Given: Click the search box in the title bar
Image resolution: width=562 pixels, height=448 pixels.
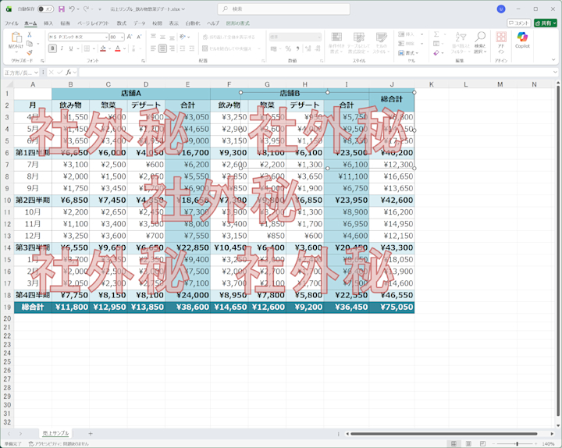Looking at the screenshot, I should click(284, 9).
